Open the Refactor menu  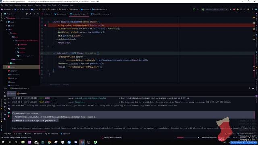pos(38,5)
